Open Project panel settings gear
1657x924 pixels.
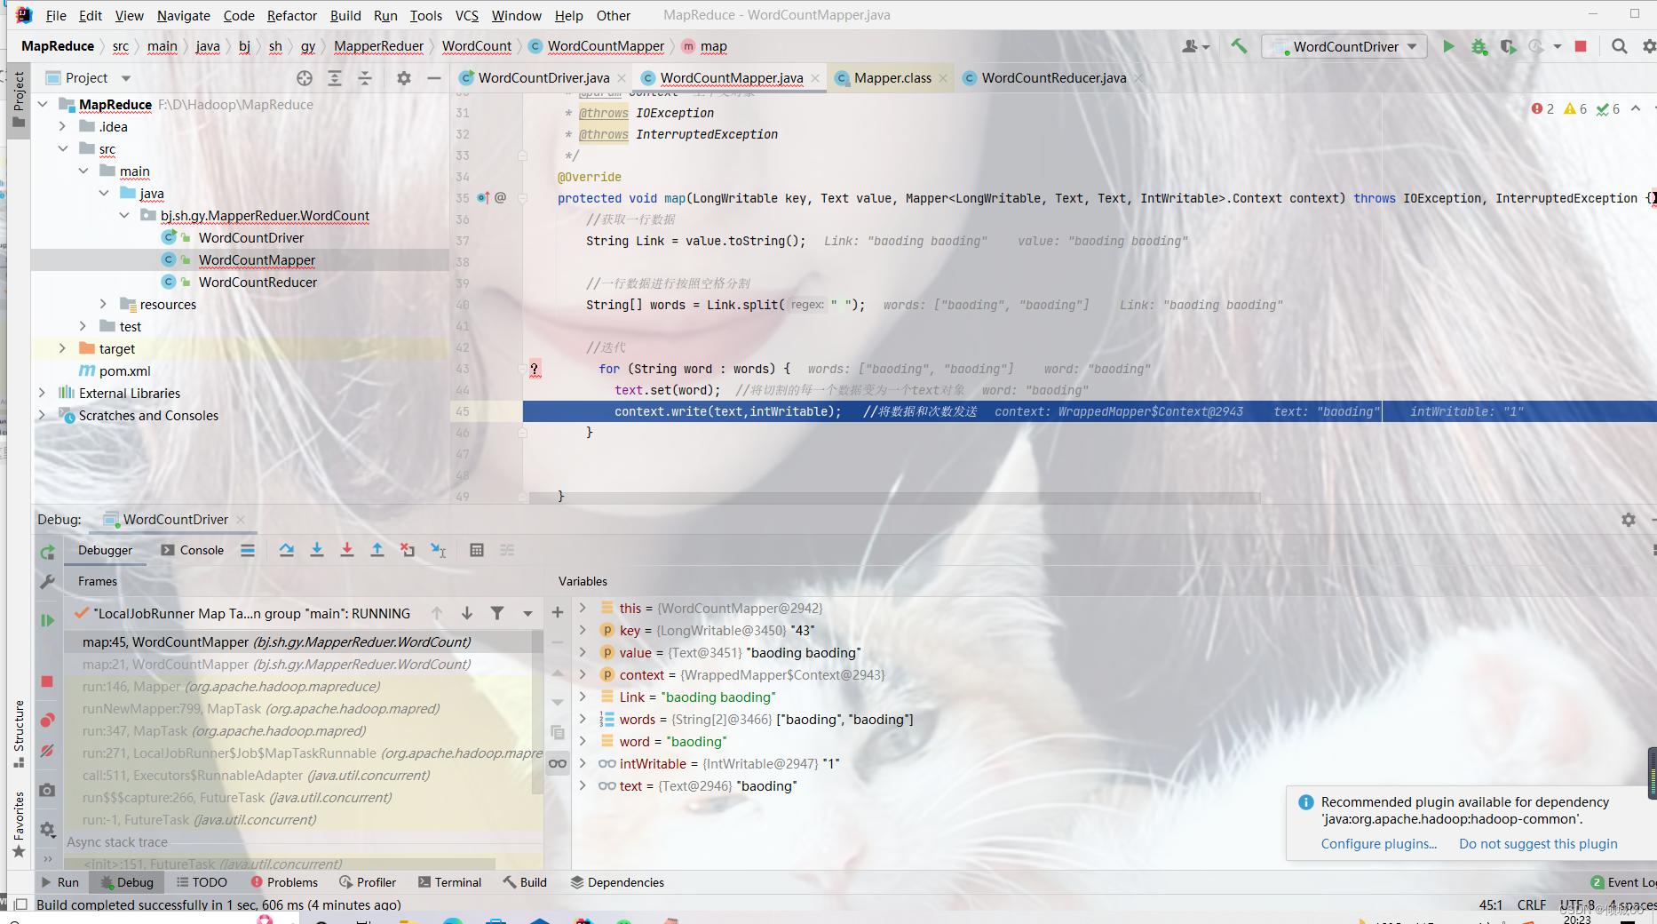(x=404, y=78)
